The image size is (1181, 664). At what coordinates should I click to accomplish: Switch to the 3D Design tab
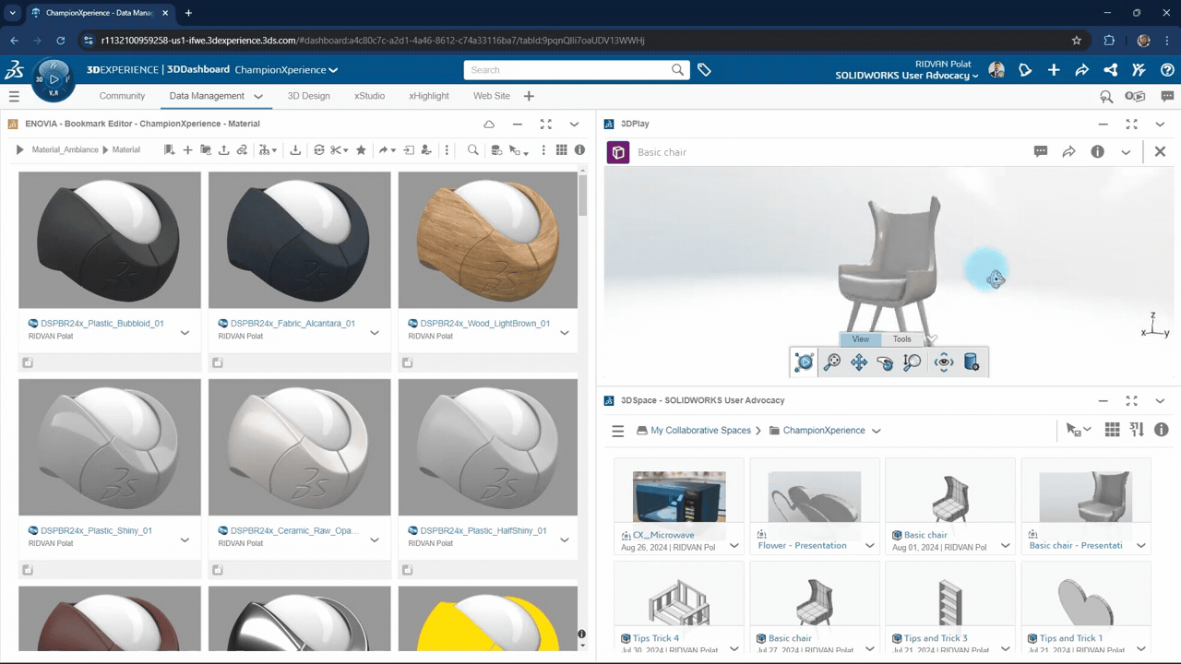308,96
